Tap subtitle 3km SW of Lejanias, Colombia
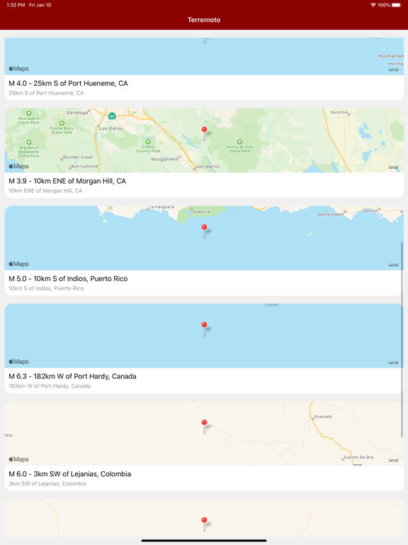Image resolution: width=408 pixels, height=545 pixels. tap(47, 484)
